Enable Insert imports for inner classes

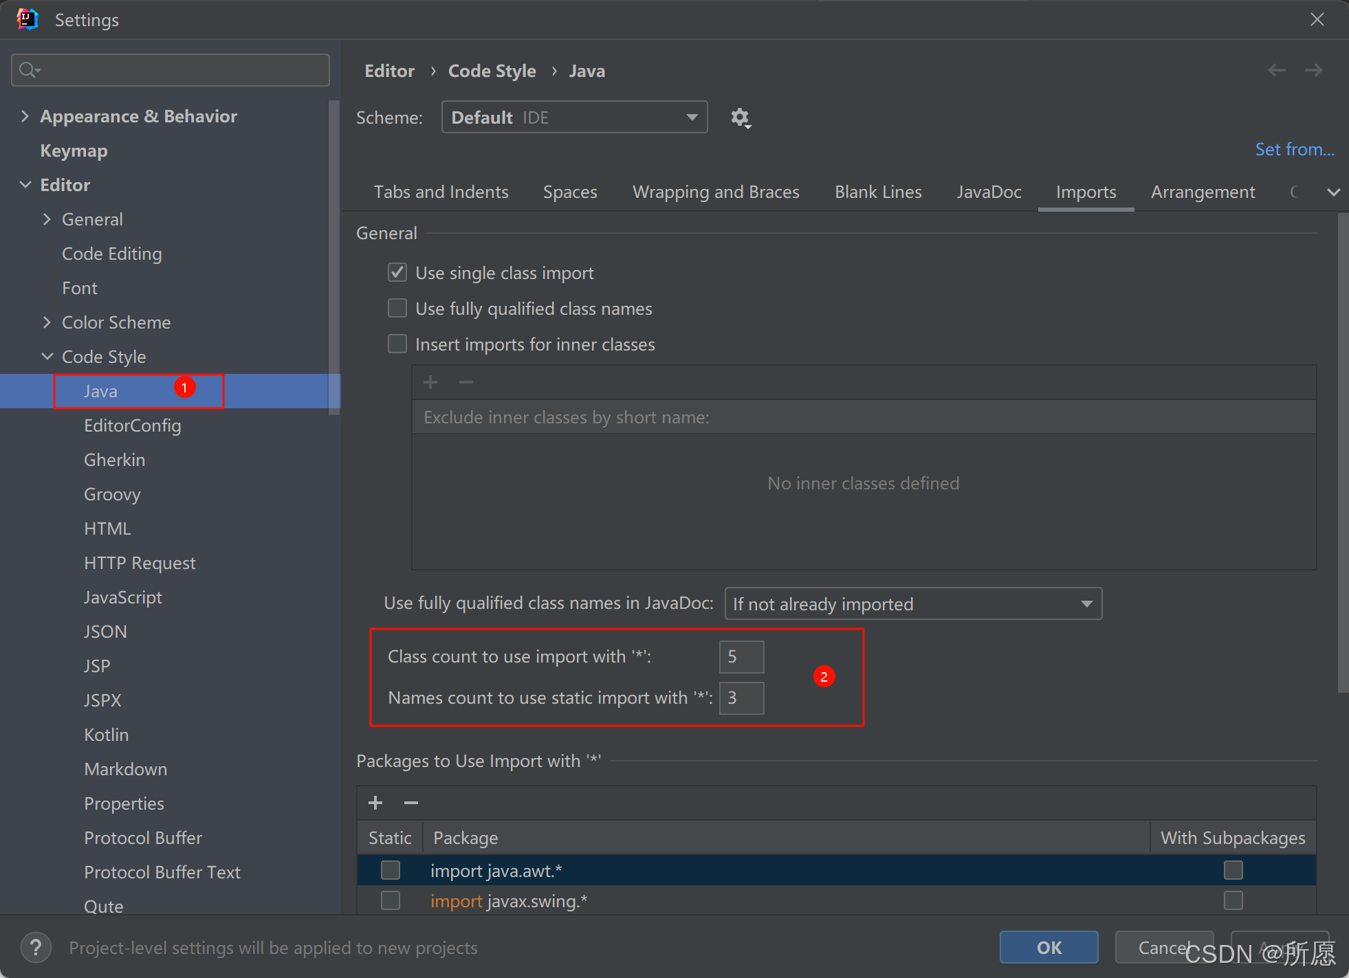(397, 344)
